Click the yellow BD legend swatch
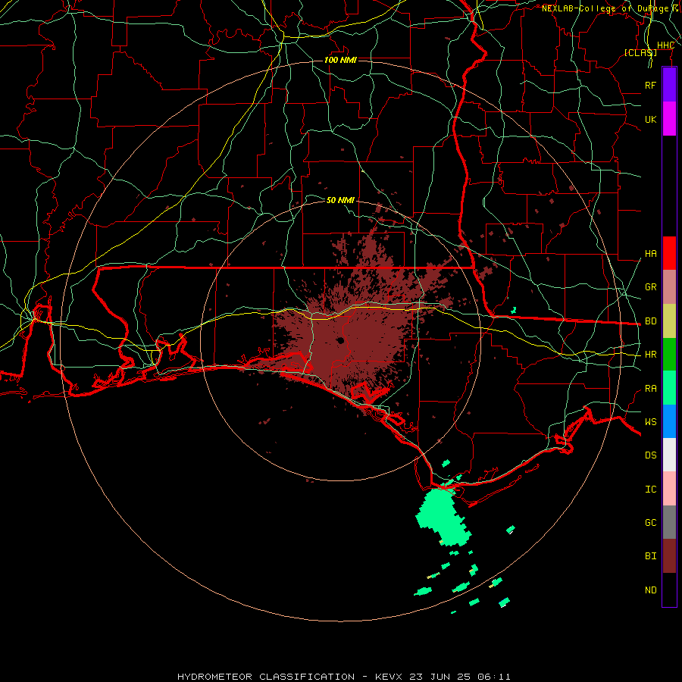The image size is (682, 682). (x=669, y=321)
